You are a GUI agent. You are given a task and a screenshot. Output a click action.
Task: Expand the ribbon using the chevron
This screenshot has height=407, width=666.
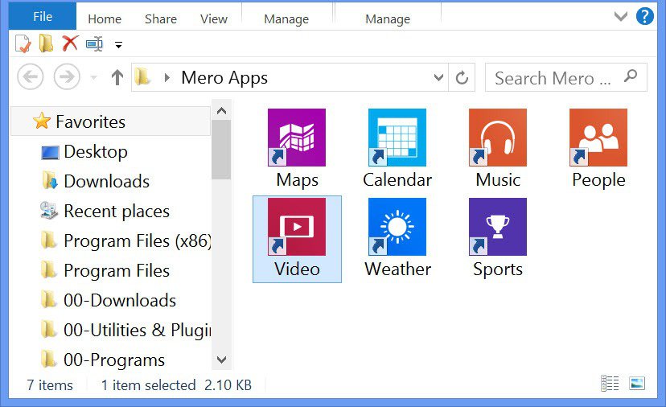(620, 16)
